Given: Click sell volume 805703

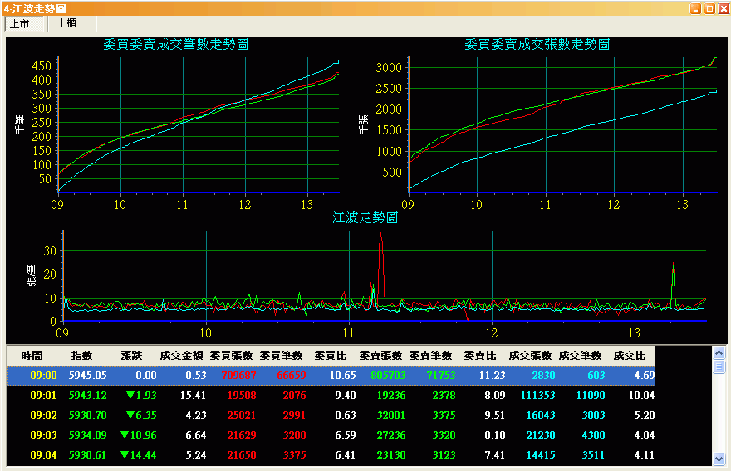Looking at the screenshot, I should click(388, 375).
